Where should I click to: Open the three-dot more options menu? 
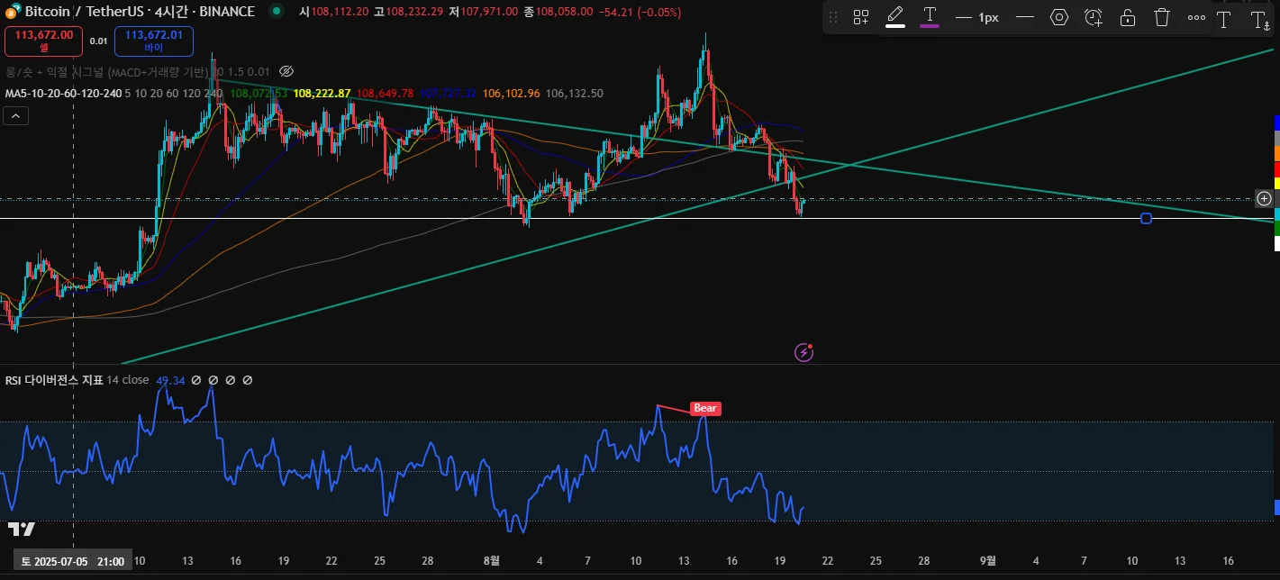click(x=1195, y=17)
